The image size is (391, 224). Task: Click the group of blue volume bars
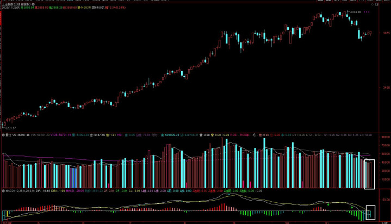click(x=73, y=178)
